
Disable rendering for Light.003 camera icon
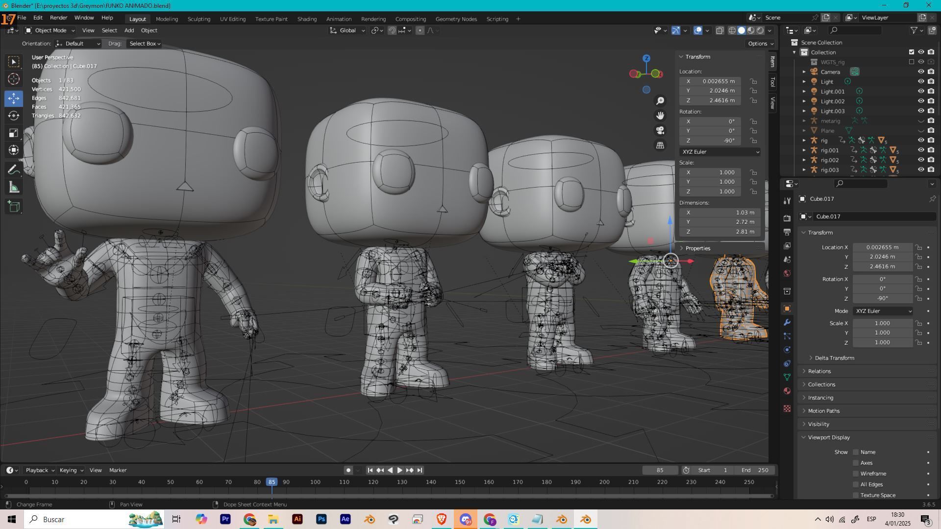tap(931, 111)
